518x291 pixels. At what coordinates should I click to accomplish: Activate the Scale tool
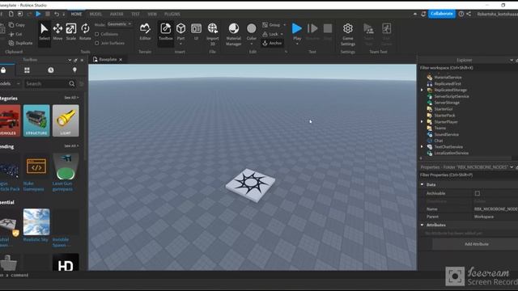[71, 32]
